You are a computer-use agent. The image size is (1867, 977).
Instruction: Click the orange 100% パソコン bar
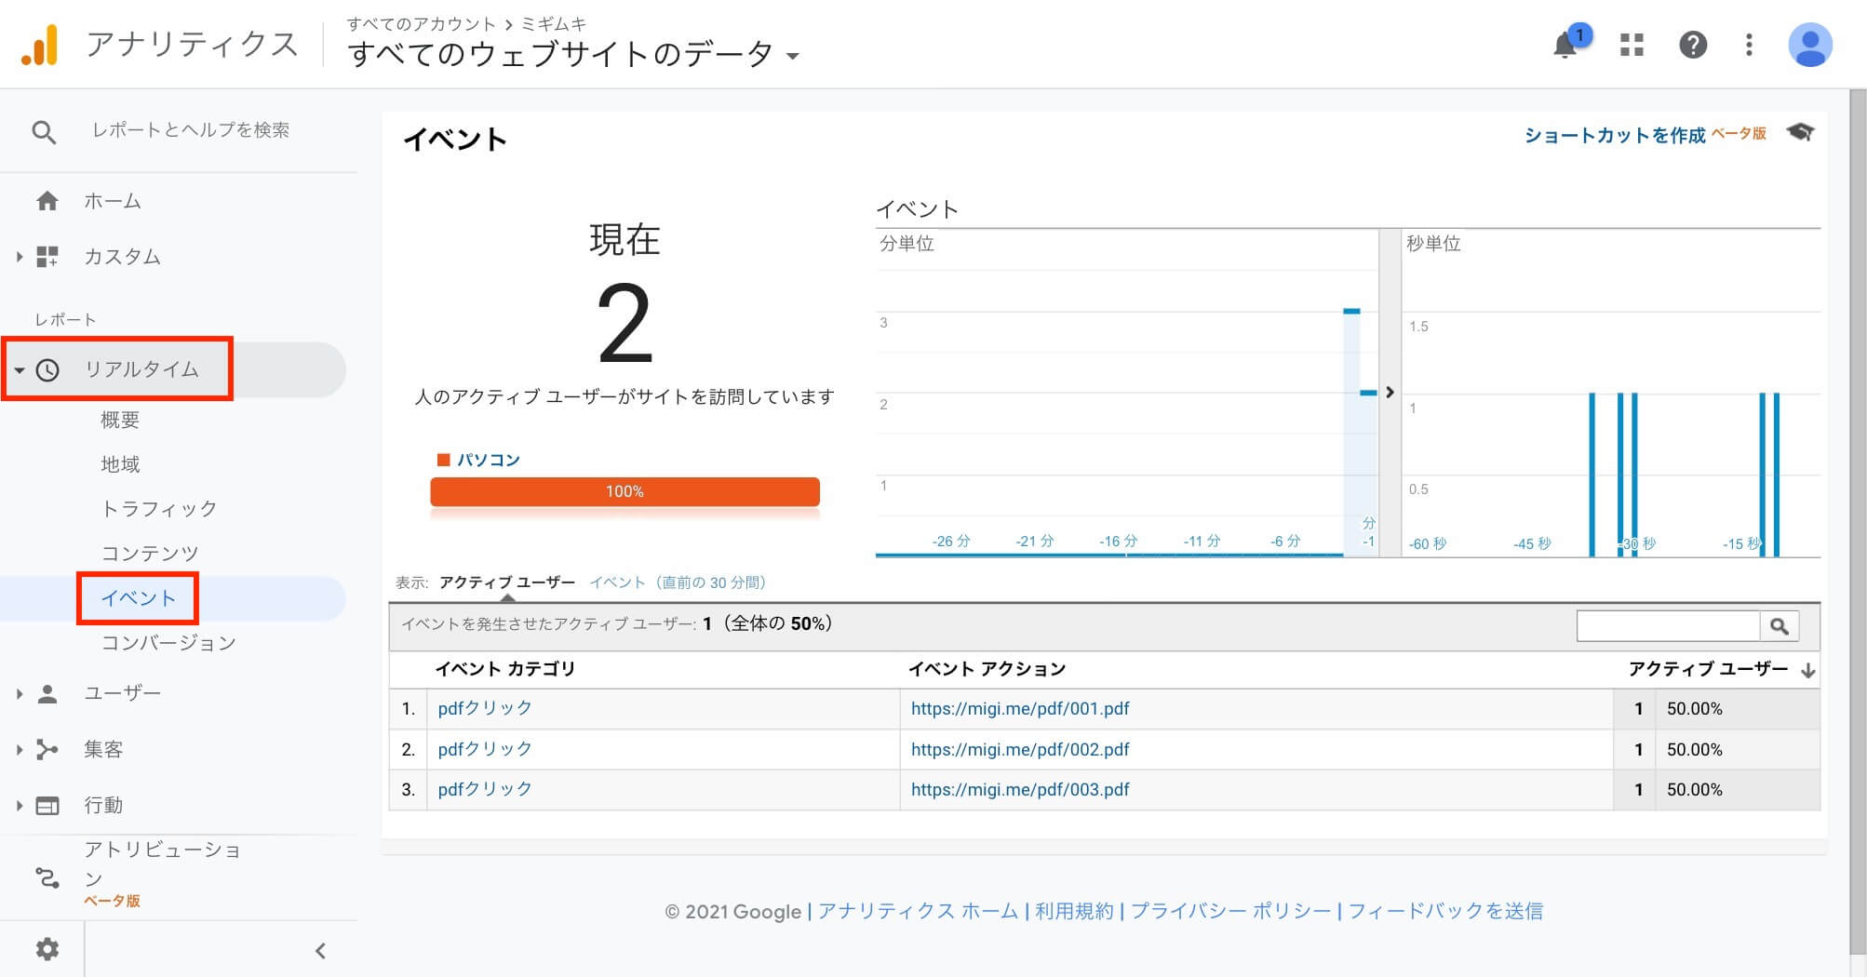pos(625,491)
